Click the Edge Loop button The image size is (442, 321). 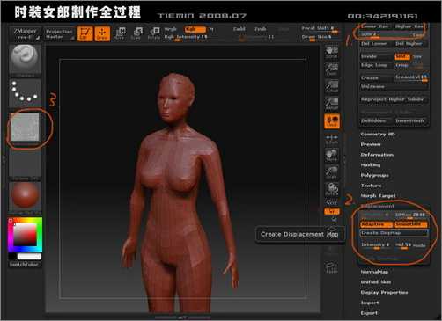coord(376,65)
